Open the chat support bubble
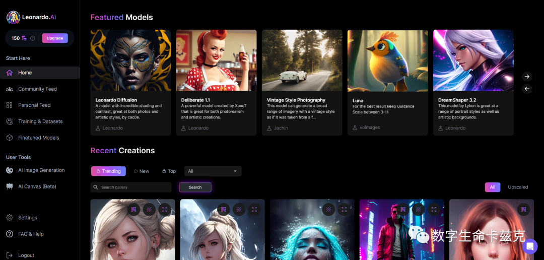 [x=530, y=246]
